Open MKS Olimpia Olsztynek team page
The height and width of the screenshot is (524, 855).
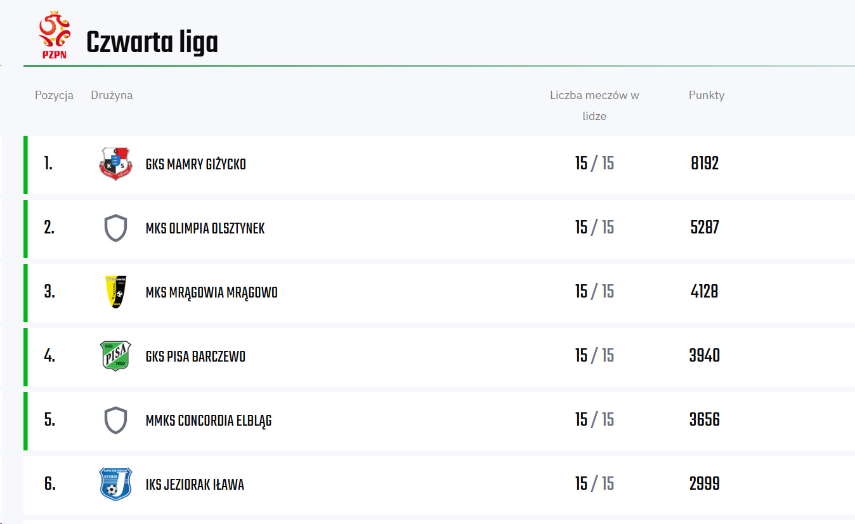(x=205, y=228)
